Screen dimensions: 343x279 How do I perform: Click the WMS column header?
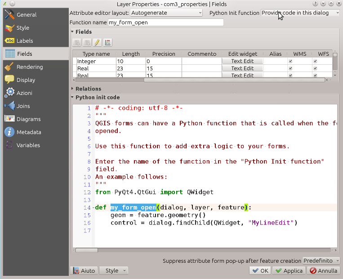pos(300,54)
